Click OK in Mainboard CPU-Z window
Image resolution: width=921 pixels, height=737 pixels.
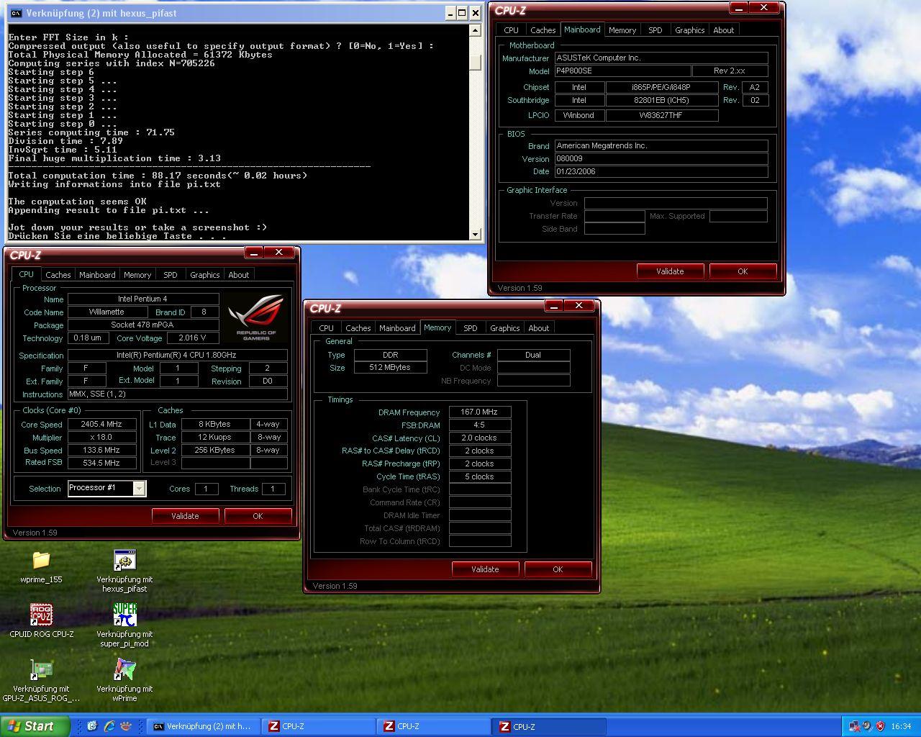[x=743, y=271]
